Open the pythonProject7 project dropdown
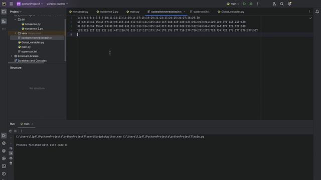This screenshot has width=321, height=180. 30,4
